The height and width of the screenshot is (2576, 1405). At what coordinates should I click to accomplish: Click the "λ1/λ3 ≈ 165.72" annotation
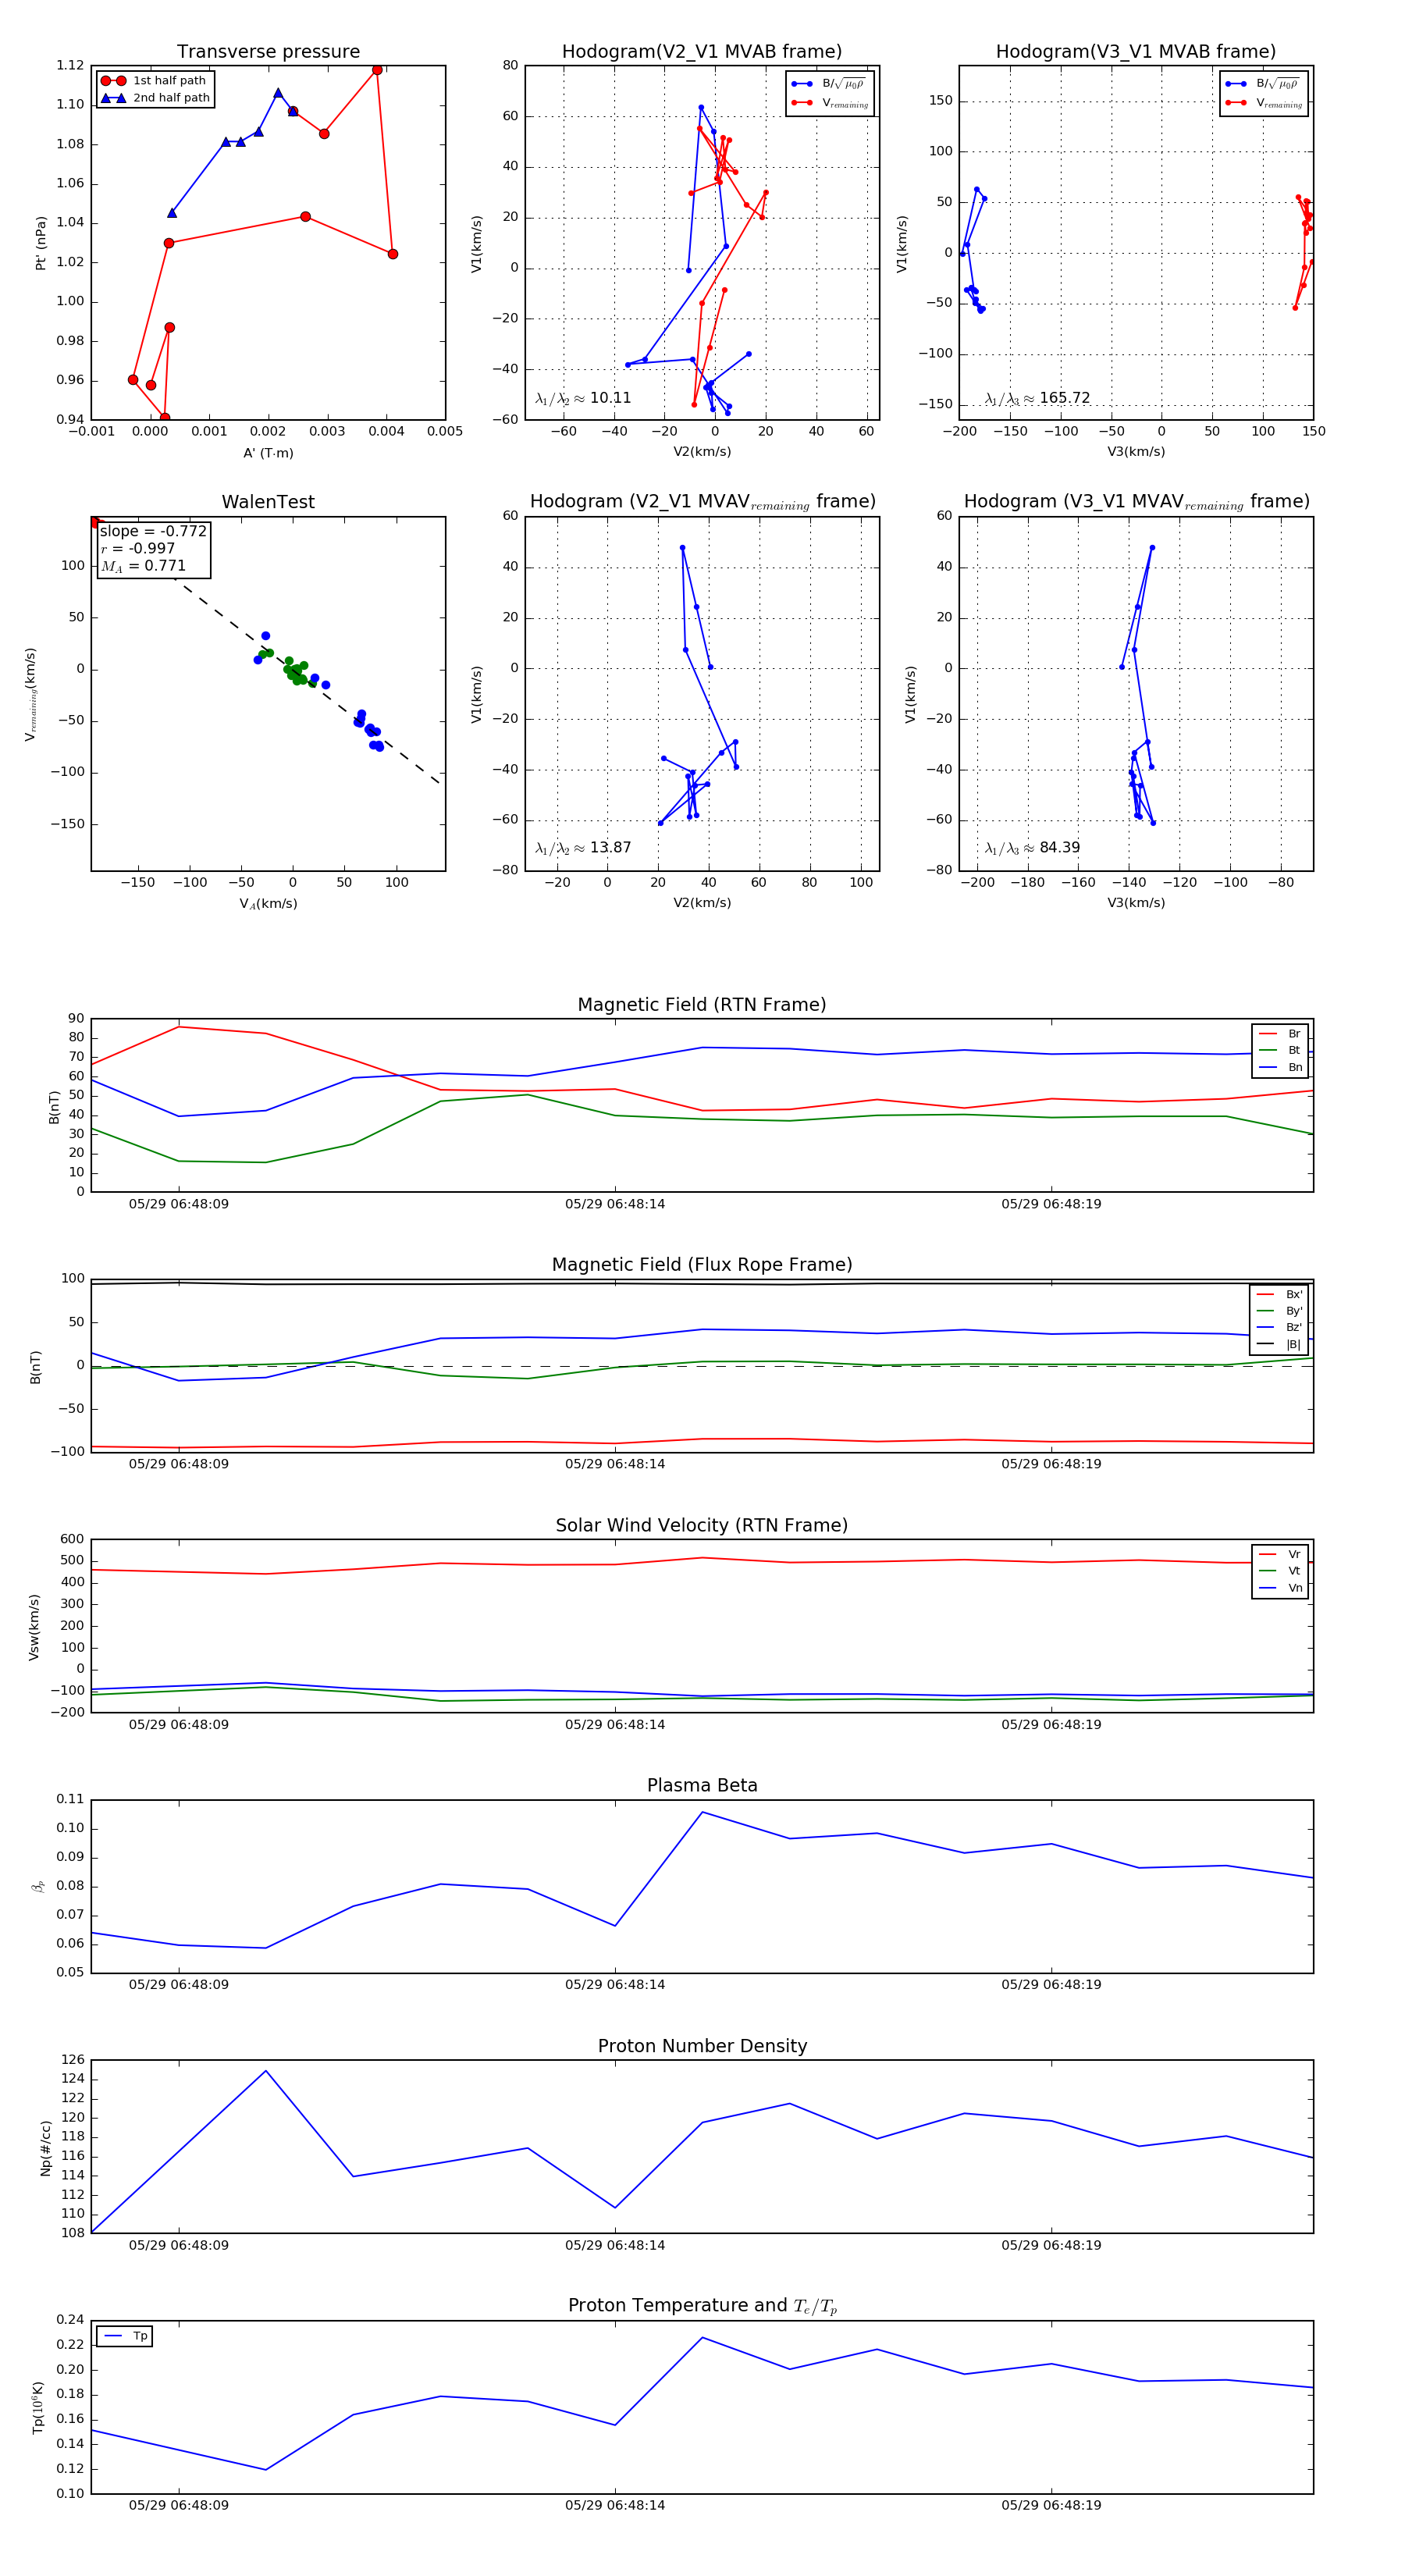pos(1037,398)
